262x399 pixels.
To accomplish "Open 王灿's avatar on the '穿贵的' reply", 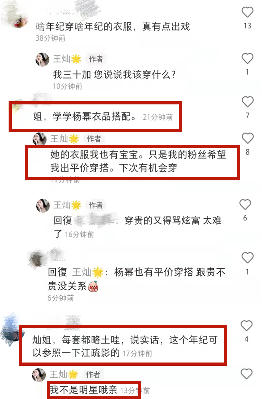I will (43, 206).
